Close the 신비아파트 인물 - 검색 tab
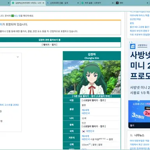This screenshot has width=150, height=150. 78,3
